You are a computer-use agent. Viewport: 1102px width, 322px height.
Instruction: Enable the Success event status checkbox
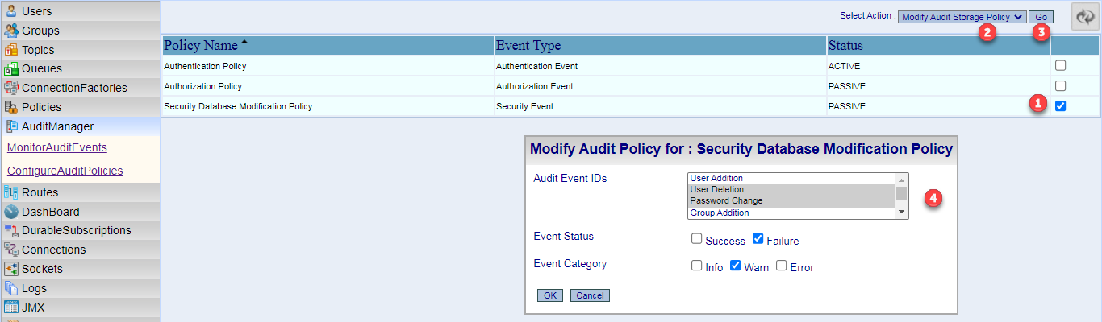pos(696,239)
